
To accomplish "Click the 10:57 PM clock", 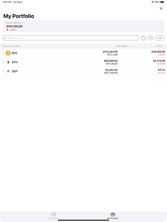I will pos(7,2).
